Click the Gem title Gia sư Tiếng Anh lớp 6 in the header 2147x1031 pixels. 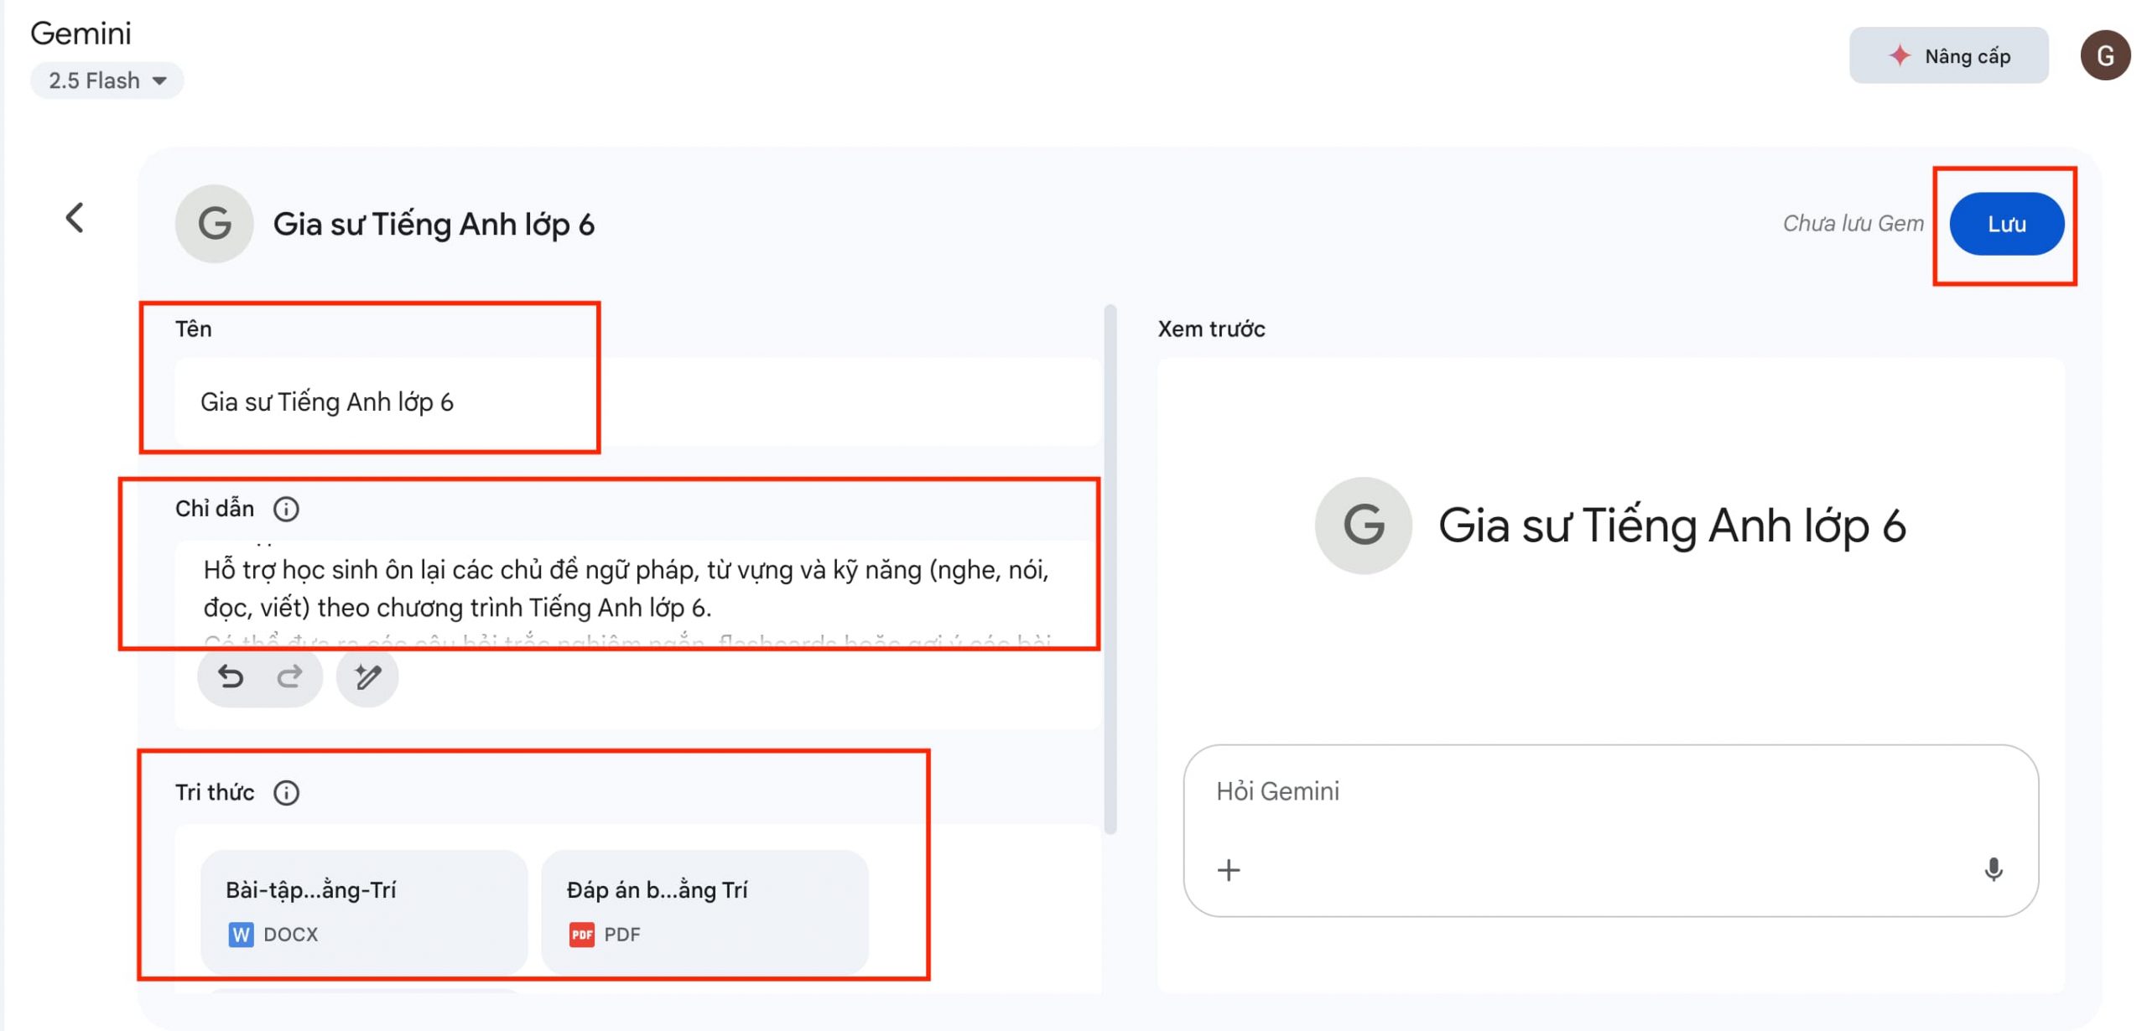434,224
